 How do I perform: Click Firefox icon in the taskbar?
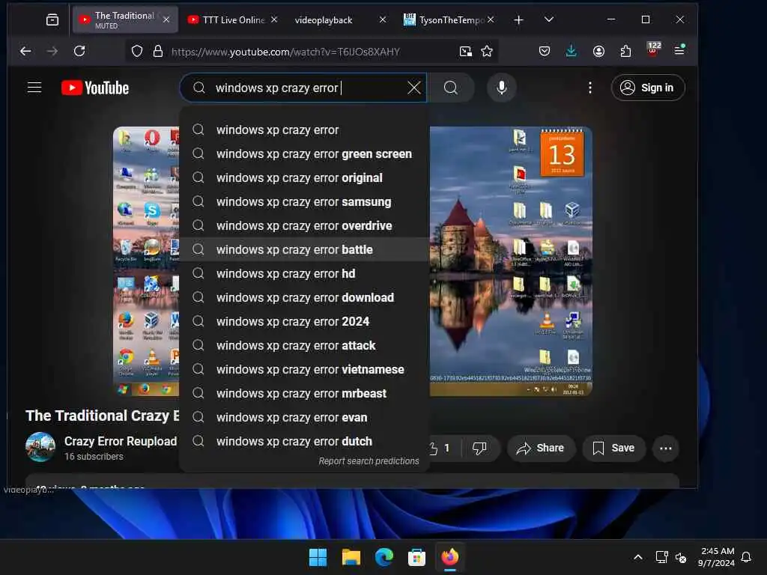click(450, 557)
